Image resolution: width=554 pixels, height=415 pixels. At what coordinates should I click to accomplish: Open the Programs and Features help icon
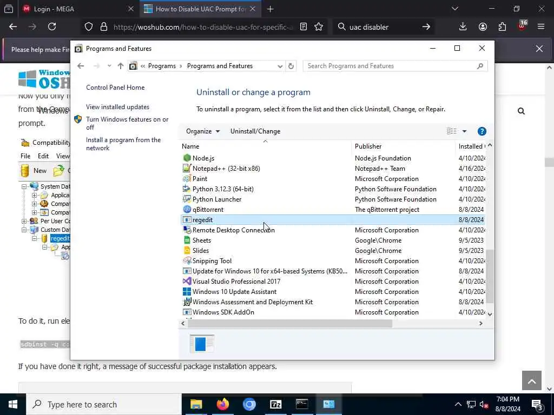click(482, 131)
